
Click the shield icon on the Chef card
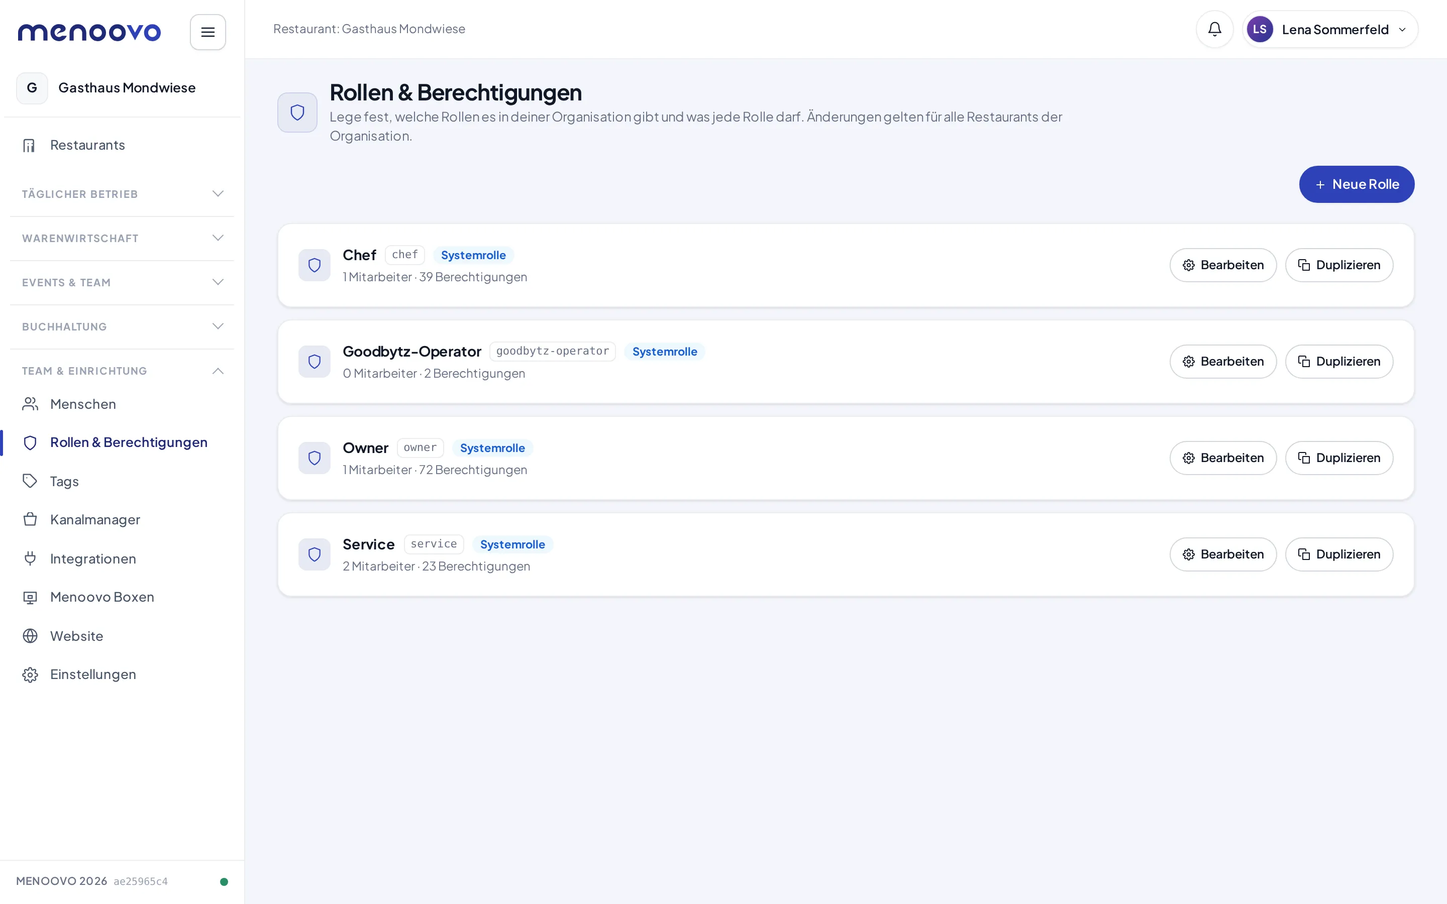coord(315,266)
